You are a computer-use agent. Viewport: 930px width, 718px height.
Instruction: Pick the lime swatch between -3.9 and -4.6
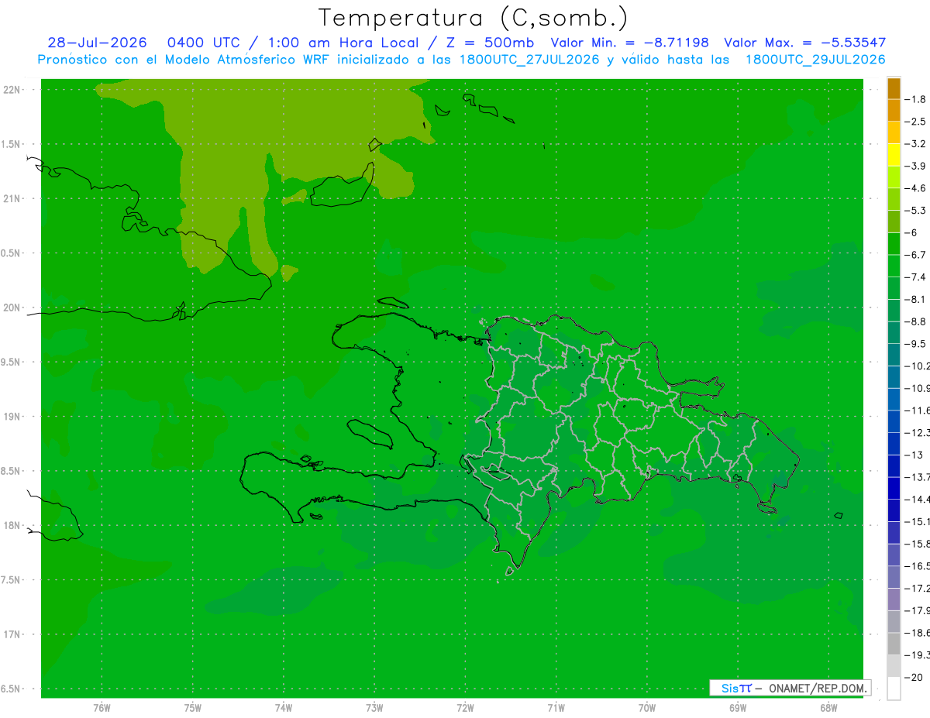[x=894, y=177]
